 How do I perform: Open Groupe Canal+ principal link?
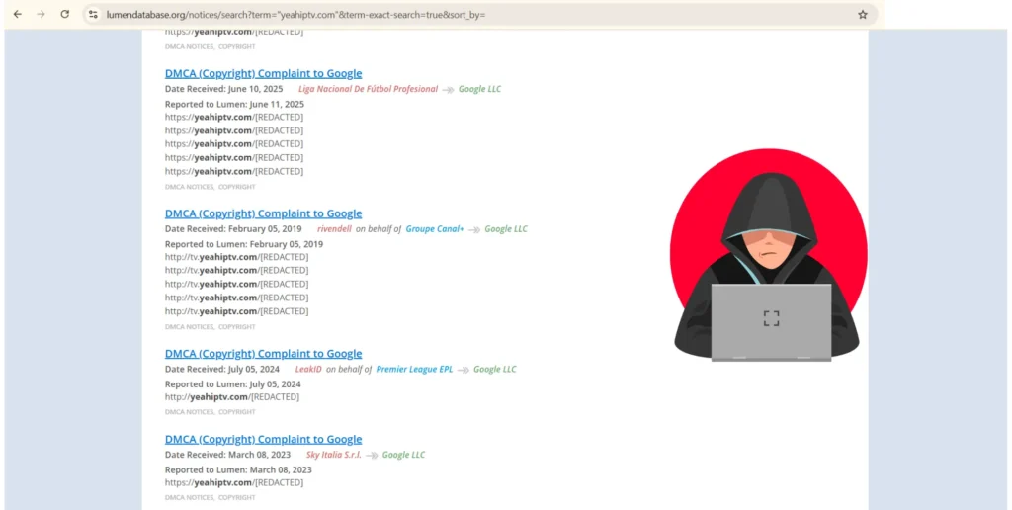point(434,229)
